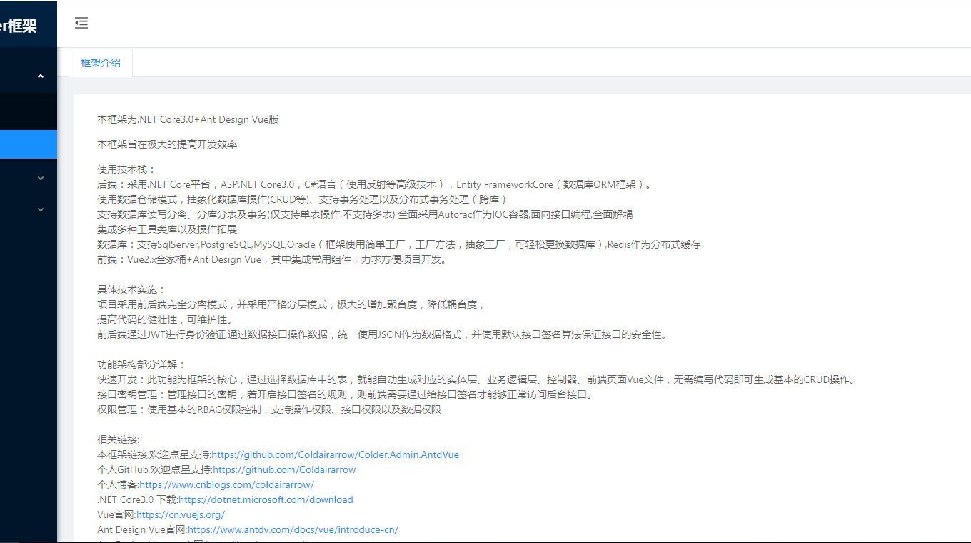Visit the cnblogs personal blog link
This screenshot has height=543, width=971.
coord(226,484)
